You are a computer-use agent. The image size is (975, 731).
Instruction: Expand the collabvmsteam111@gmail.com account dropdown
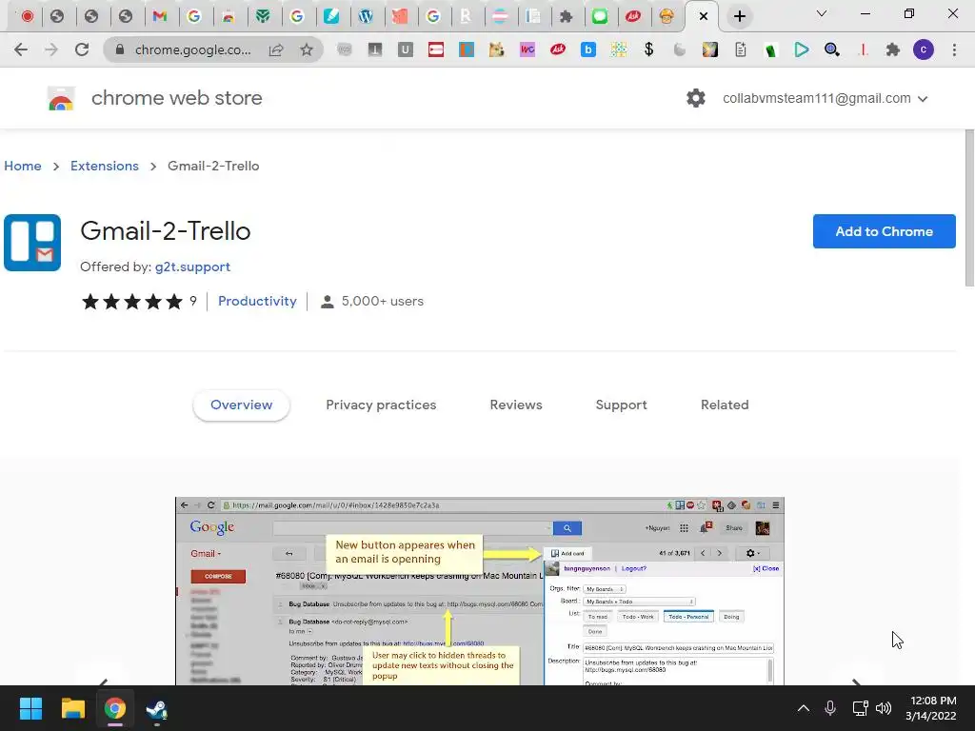pyautogui.click(x=826, y=98)
